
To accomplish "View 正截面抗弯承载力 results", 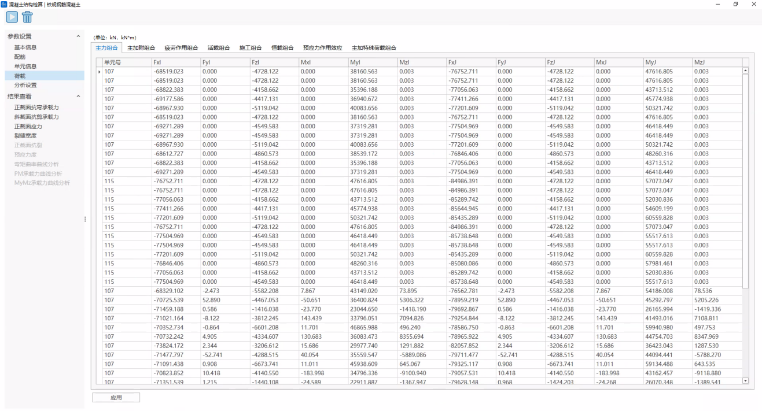I will pyautogui.click(x=36, y=108).
